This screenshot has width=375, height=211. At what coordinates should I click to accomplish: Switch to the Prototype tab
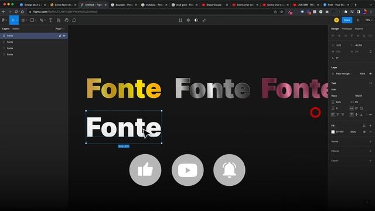tap(346, 29)
